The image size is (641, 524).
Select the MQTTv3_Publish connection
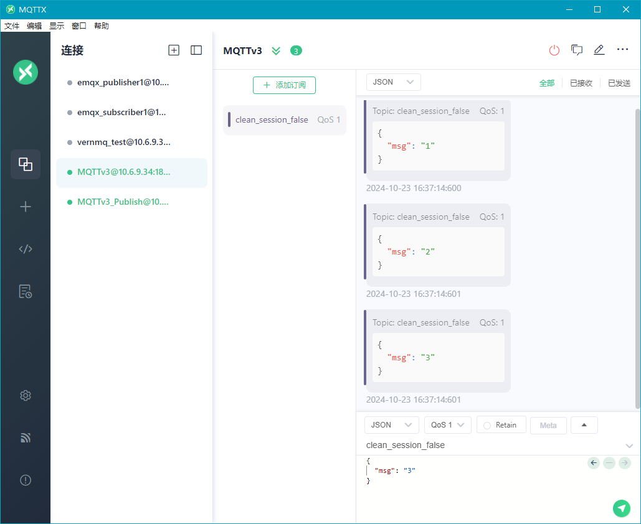click(x=131, y=202)
